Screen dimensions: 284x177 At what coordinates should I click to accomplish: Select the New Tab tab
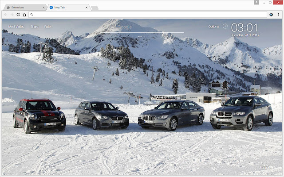tap(69, 8)
